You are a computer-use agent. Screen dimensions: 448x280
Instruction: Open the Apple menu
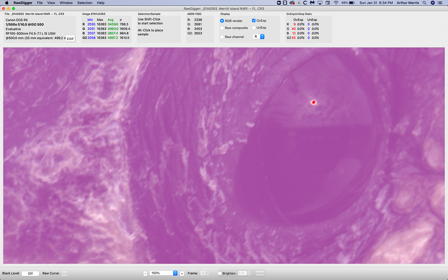(x=7, y=3)
